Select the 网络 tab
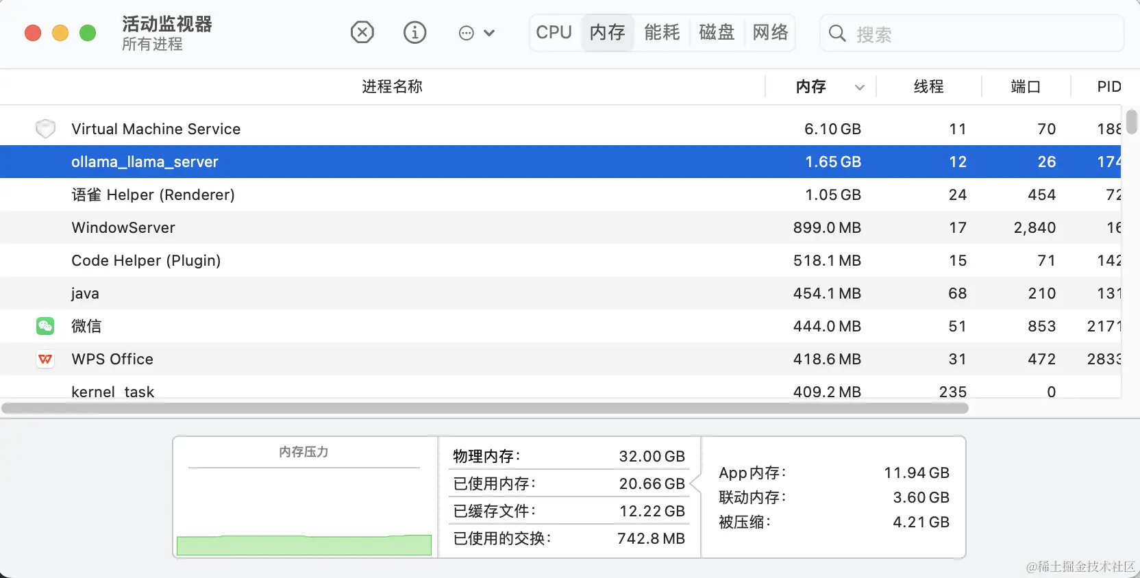Screen dimensions: 1140x578 (x=770, y=32)
